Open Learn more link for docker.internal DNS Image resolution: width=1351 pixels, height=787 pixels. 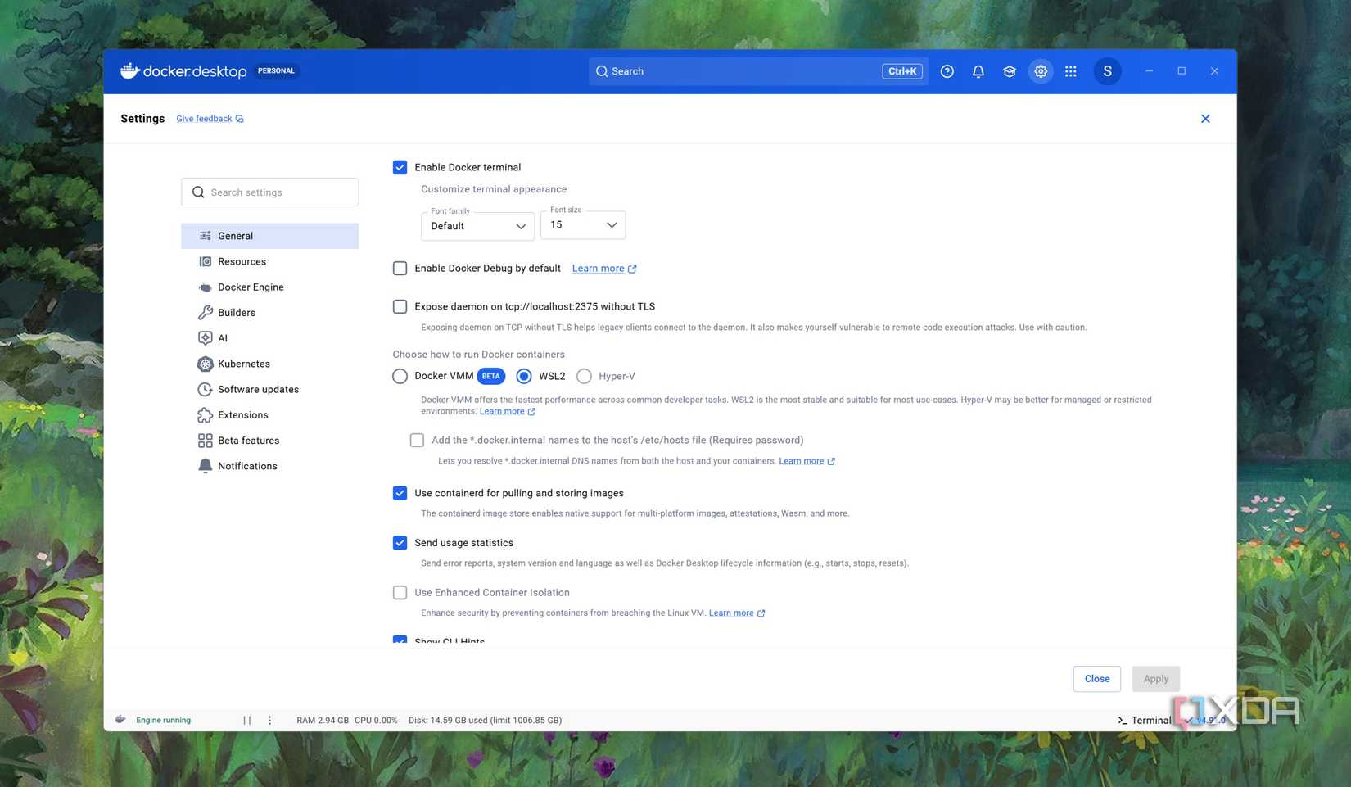(807, 461)
